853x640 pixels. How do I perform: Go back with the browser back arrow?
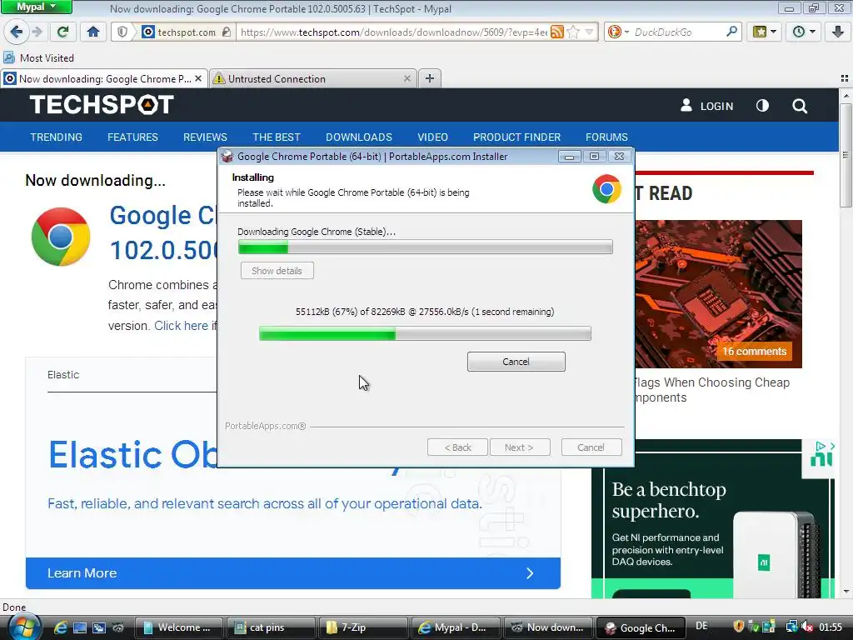(17, 32)
